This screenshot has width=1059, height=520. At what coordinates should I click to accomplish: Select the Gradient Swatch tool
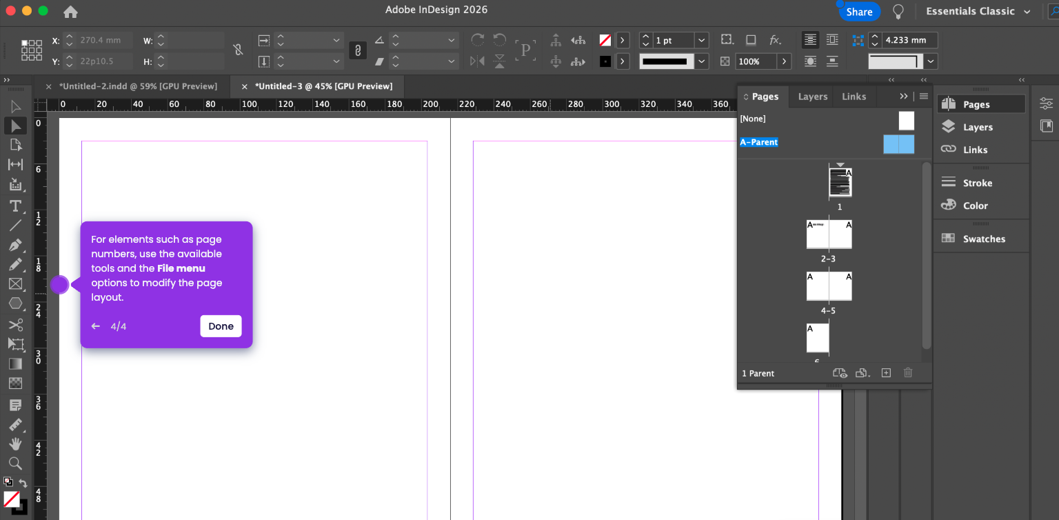(15, 363)
